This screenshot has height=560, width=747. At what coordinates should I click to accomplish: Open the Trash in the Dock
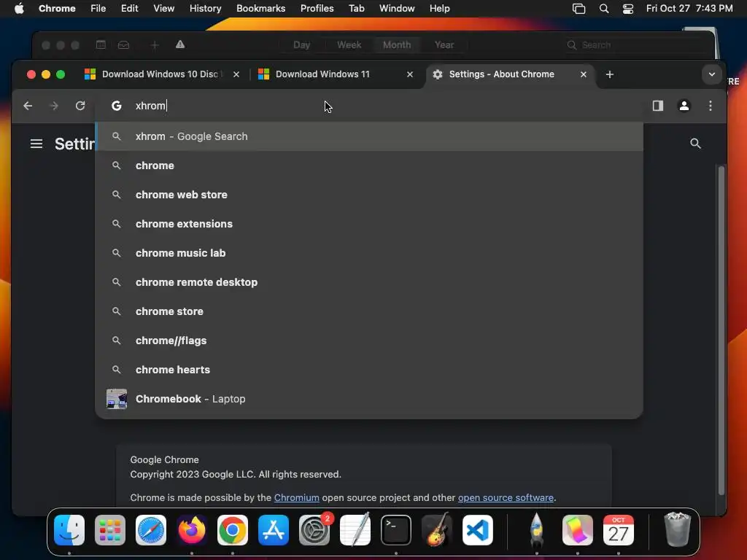click(677, 530)
